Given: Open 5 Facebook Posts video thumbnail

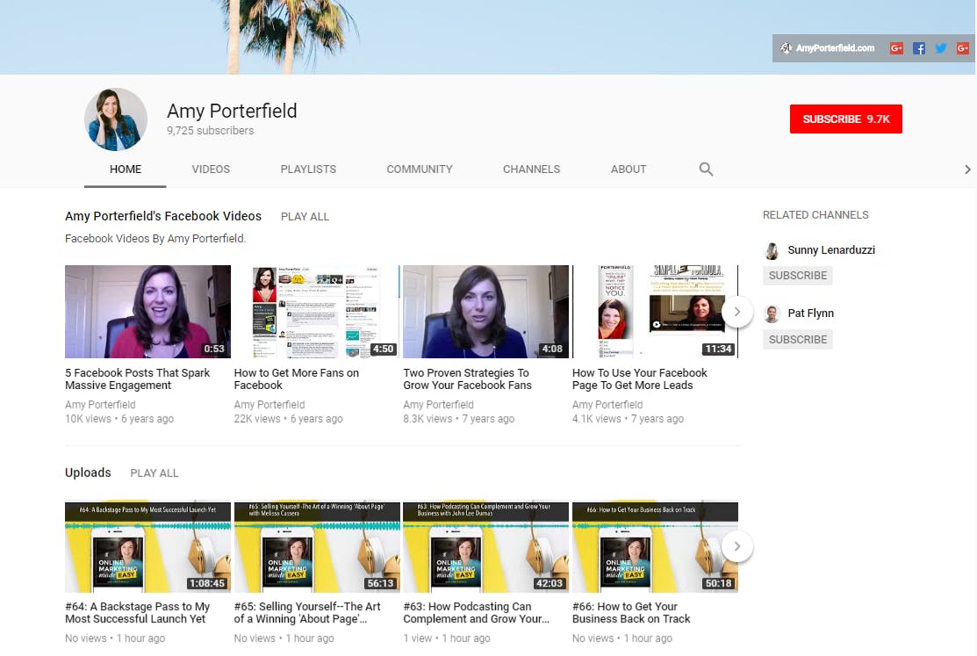Looking at the screenshot, I should [x=147, y=312].
